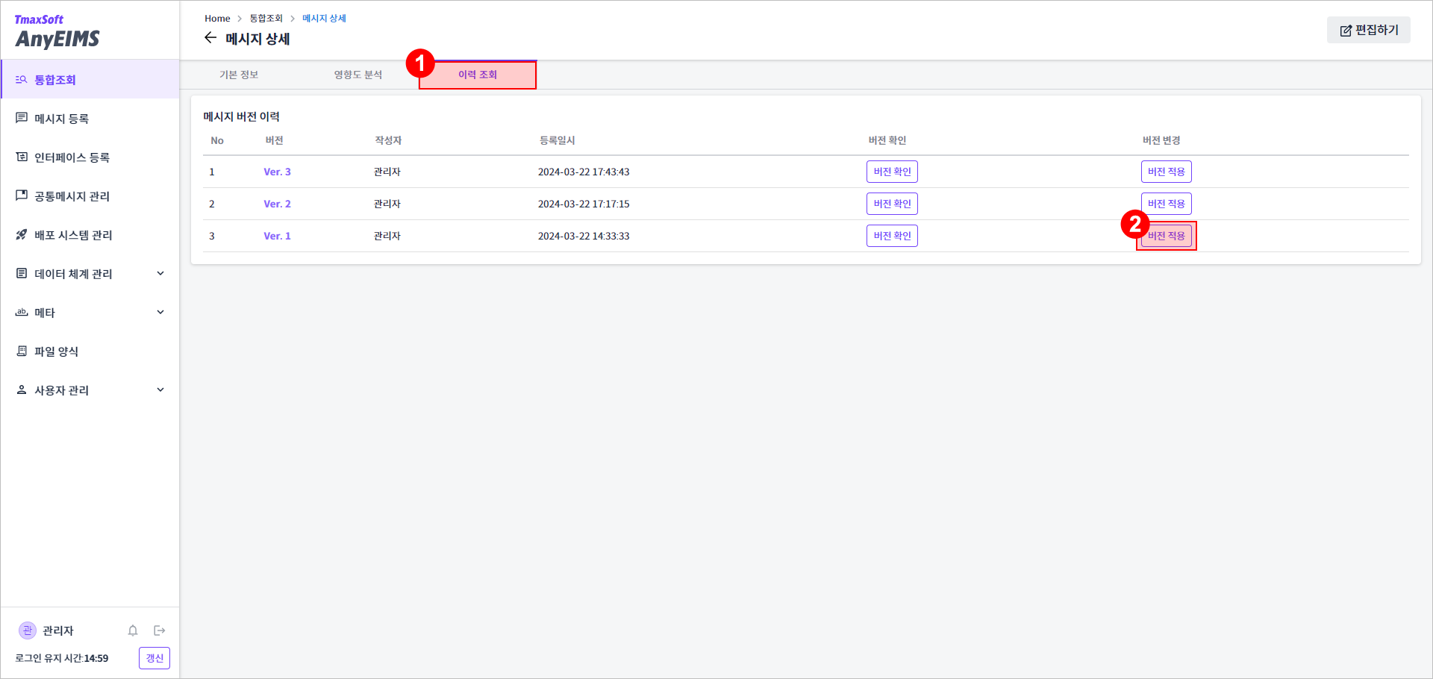Click 버전 적용 for Ver. 3
1433x679 pixels.
(1166, 172)
